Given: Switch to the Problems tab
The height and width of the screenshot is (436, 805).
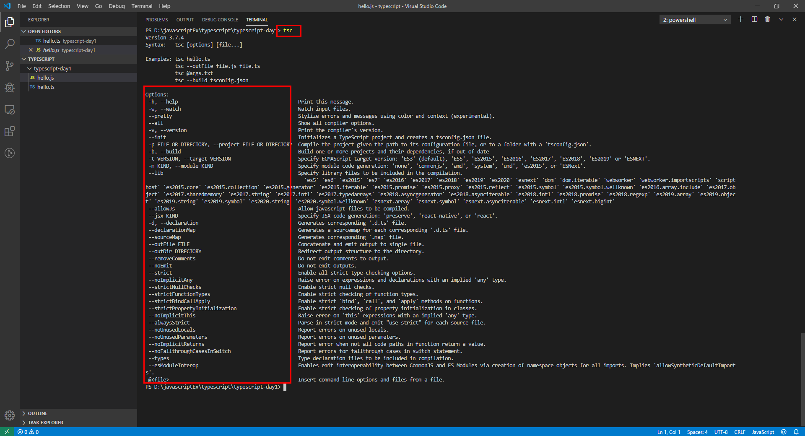Looking at the screenshot, I should pyautogui.click(x=157, y=20).
